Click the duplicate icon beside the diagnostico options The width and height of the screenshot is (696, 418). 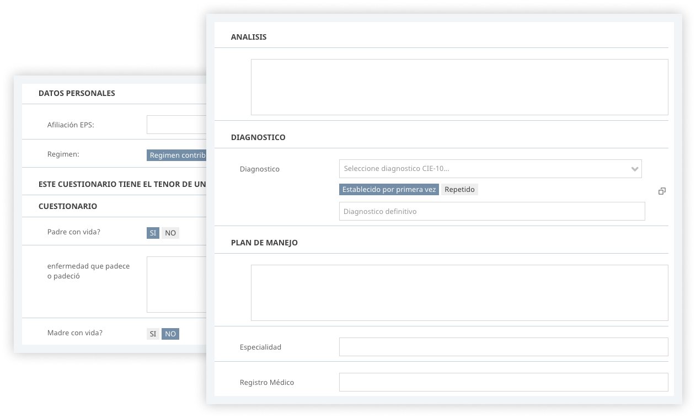pos(662,191)
